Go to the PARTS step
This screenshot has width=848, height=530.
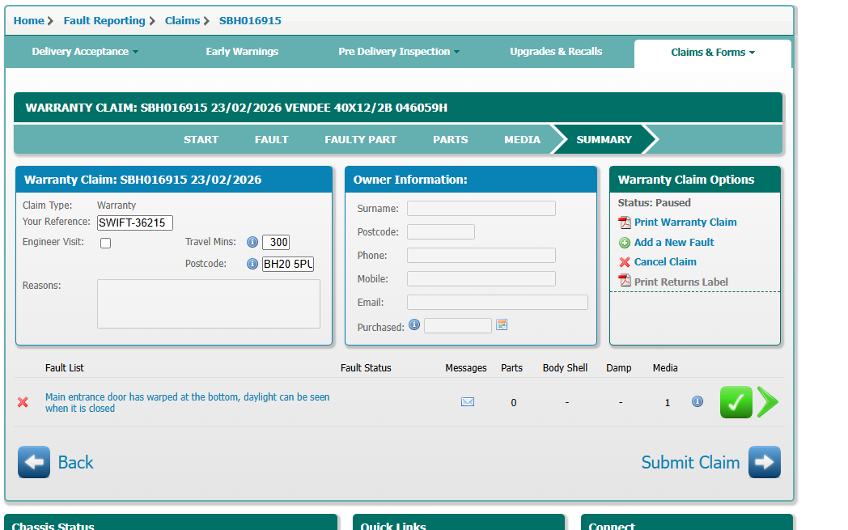pyautogui.click(x=450, y=139)
